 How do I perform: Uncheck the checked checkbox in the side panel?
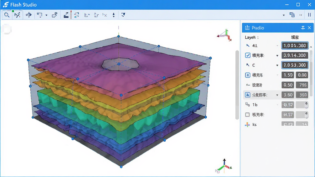[x=248, y=55]
